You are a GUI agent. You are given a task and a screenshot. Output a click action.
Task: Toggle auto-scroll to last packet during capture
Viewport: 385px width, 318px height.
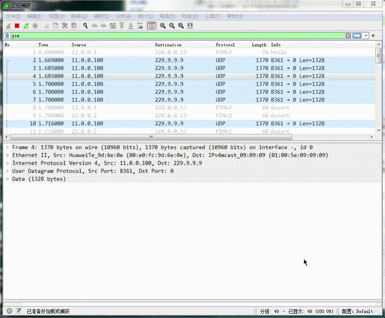140,26
